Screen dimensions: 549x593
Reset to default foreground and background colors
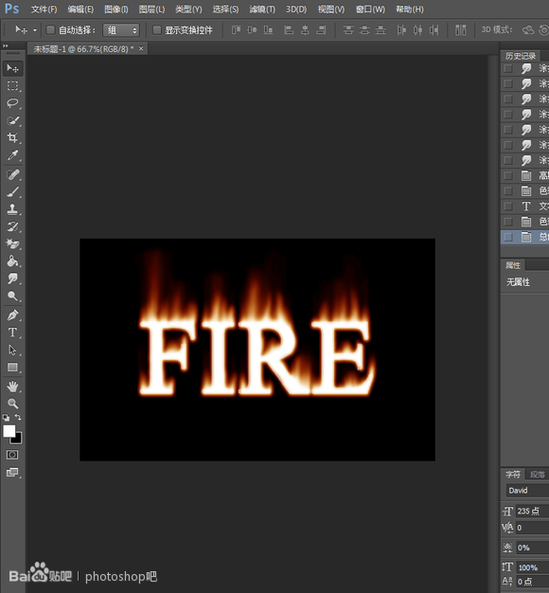[x=6, y=418]
